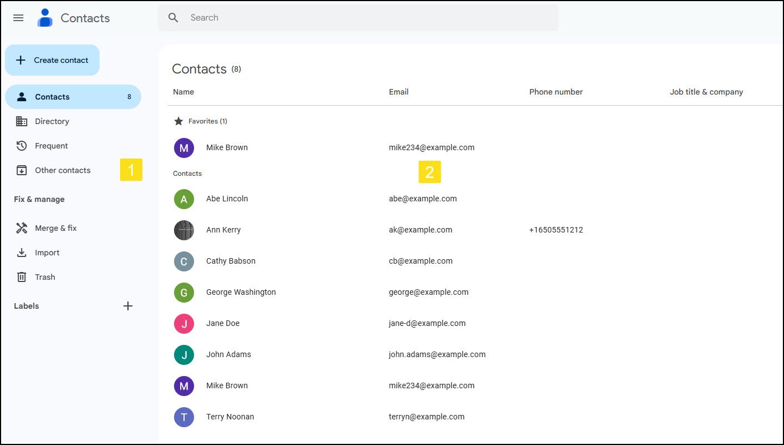Viewport: 784px width, 445px height.
Task: Select George Washington's green G avatar
Action: 184,292
